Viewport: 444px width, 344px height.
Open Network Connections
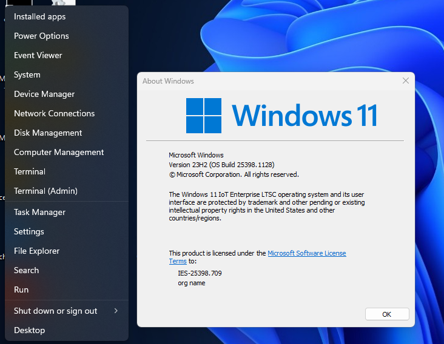point(67,113)
